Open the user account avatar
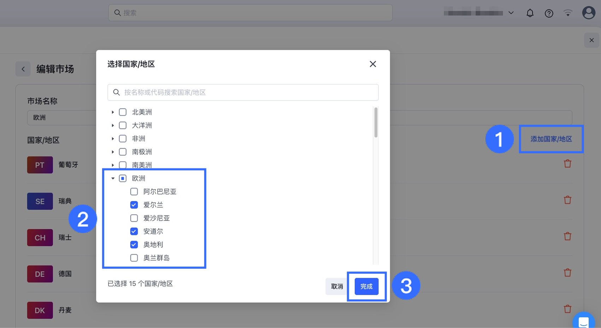This screenshot has height=328, width=601. (589, 13)
